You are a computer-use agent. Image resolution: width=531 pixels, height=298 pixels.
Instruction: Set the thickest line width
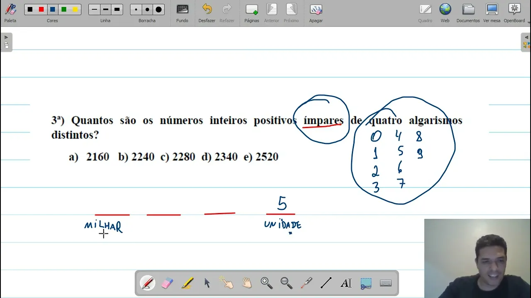[x=117, y=10]
